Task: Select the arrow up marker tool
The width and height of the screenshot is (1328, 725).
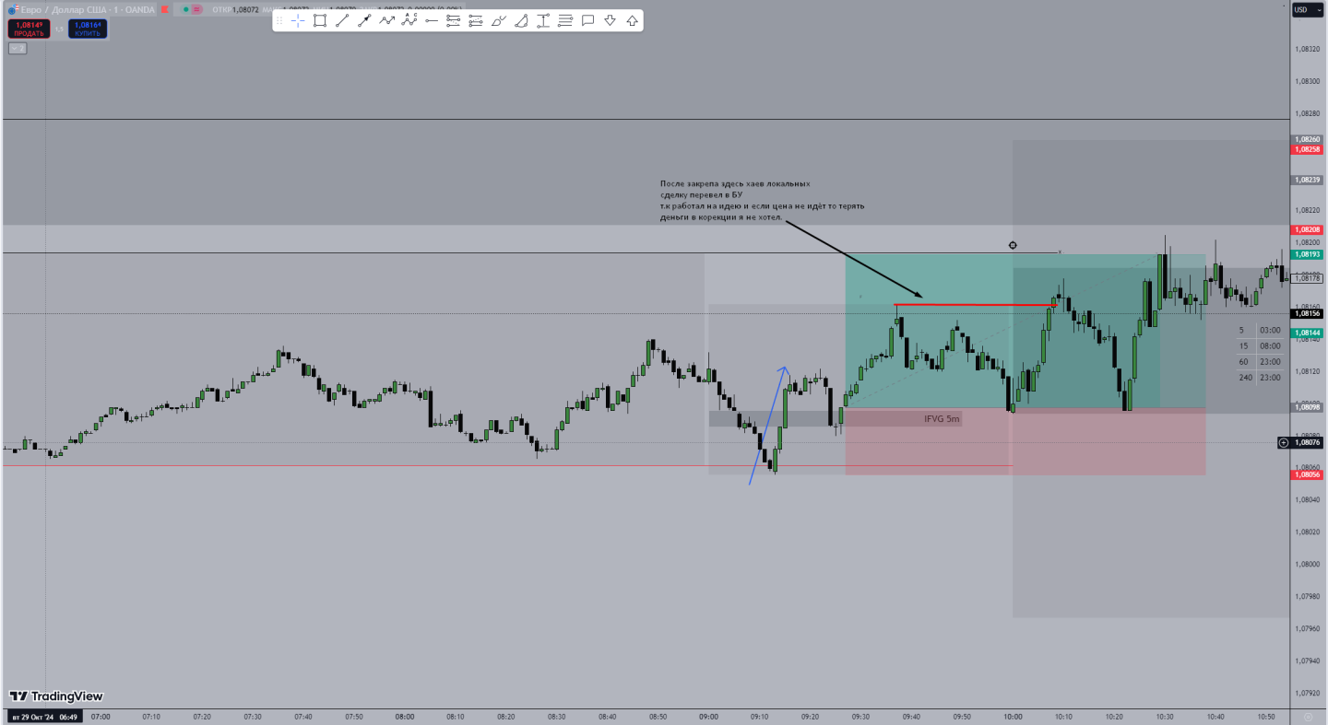Action: pyautogui.click(x=632, y=20)
